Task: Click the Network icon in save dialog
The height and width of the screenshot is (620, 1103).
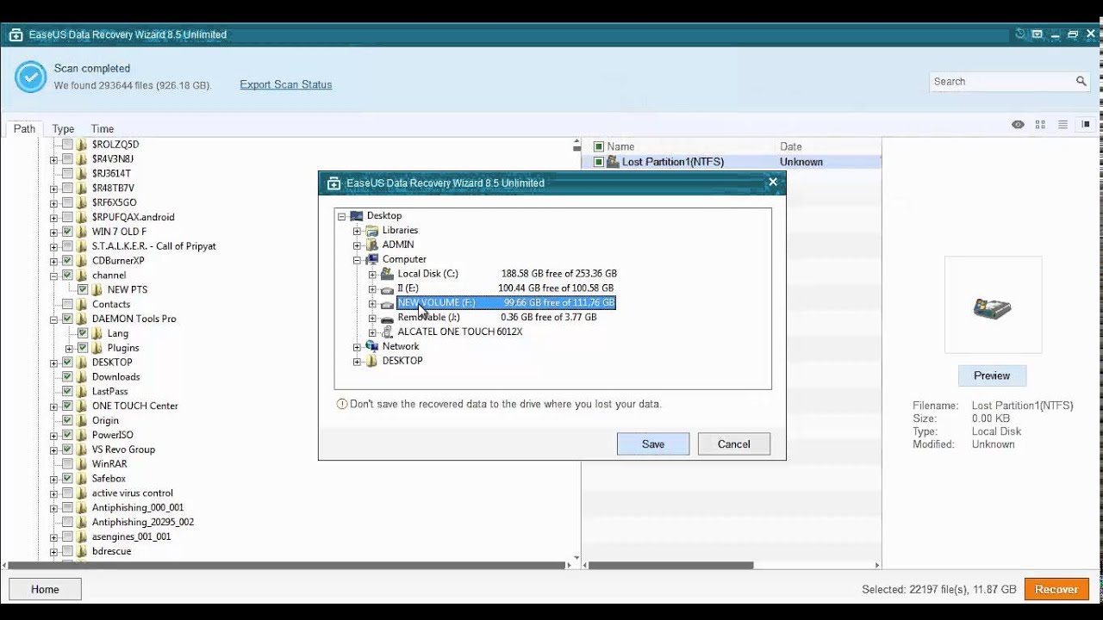Action: (372, 346)
